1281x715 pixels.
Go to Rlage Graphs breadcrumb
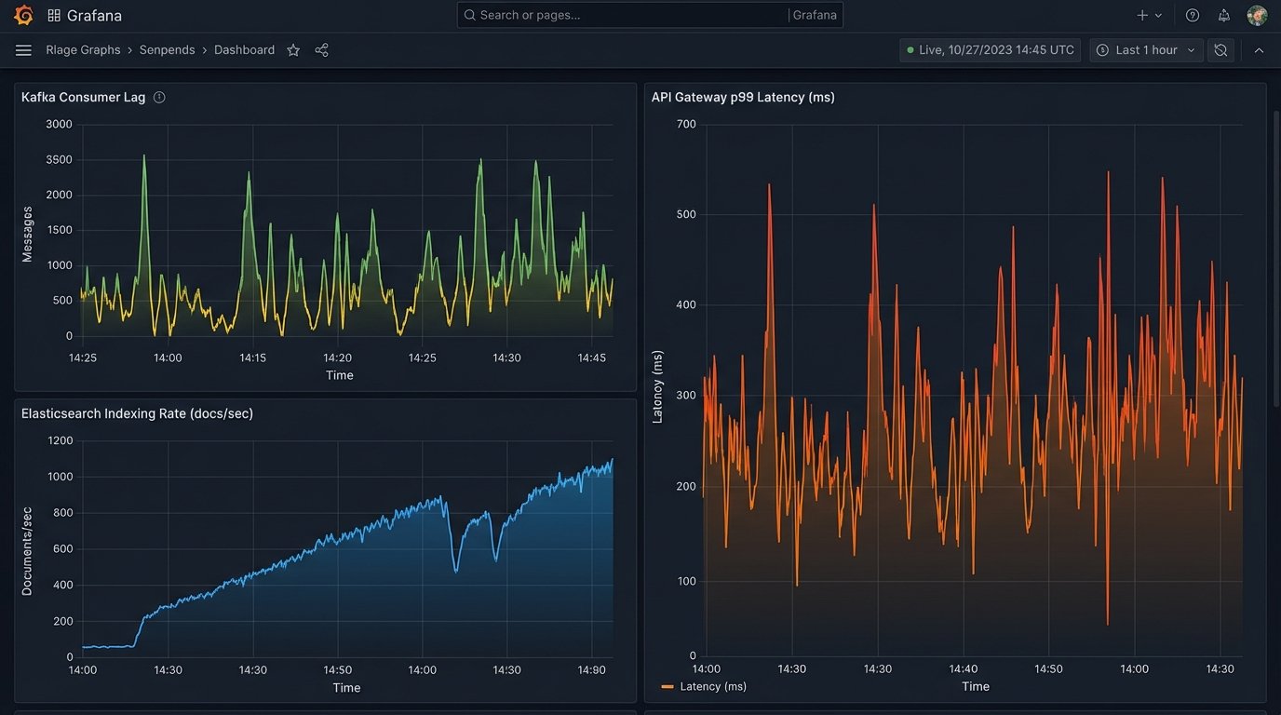(x=83, y=50)
